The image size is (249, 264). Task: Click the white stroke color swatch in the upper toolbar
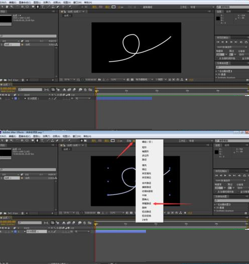tap(114, 7)
